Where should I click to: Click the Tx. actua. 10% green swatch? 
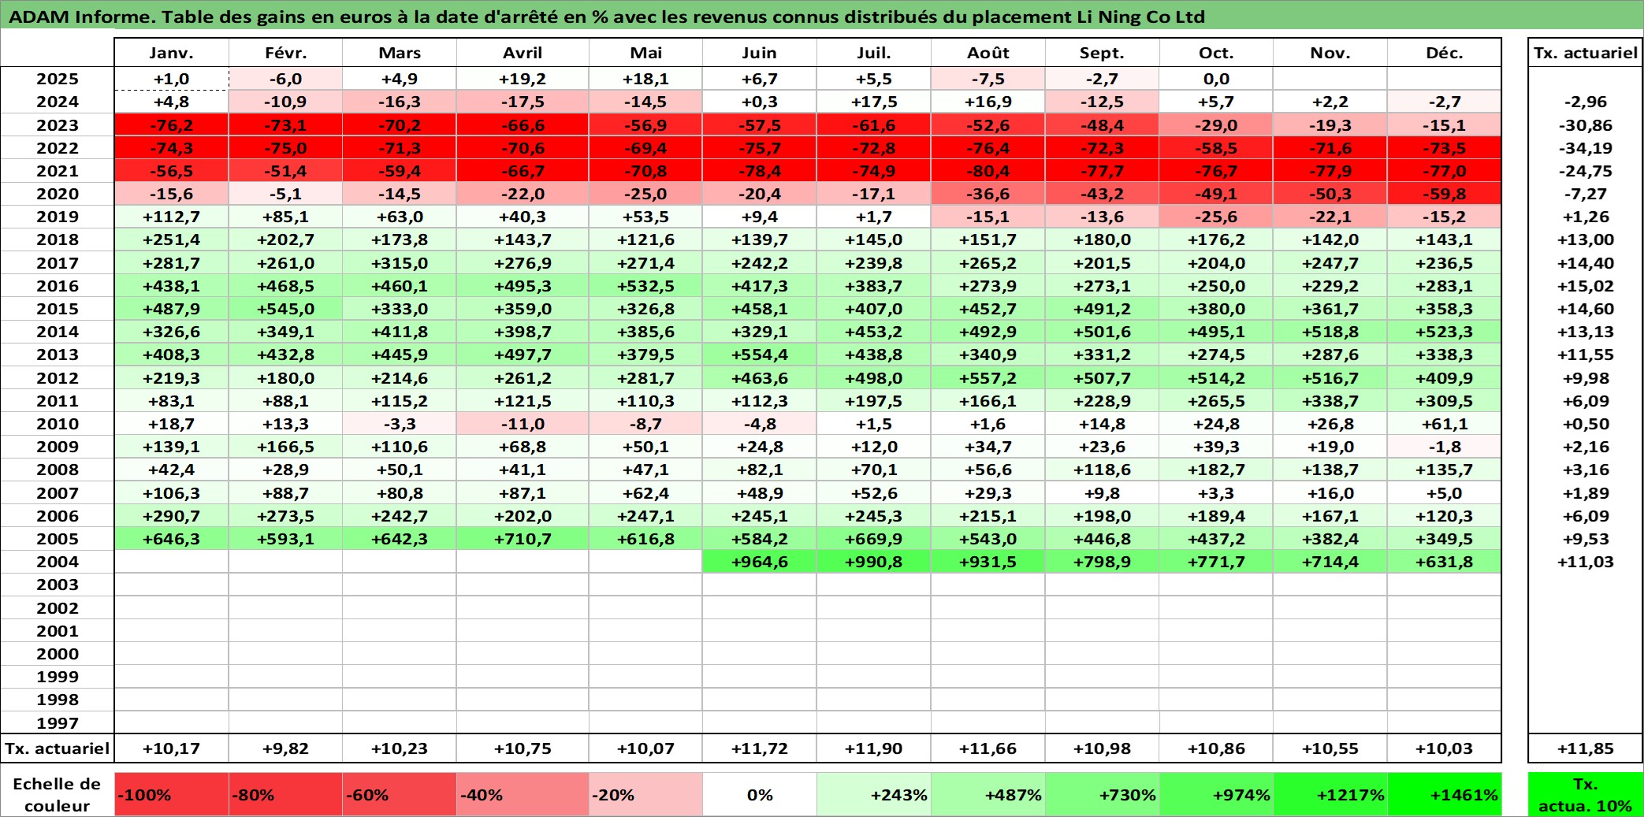pyautogui.click(x=1586, y=794)
